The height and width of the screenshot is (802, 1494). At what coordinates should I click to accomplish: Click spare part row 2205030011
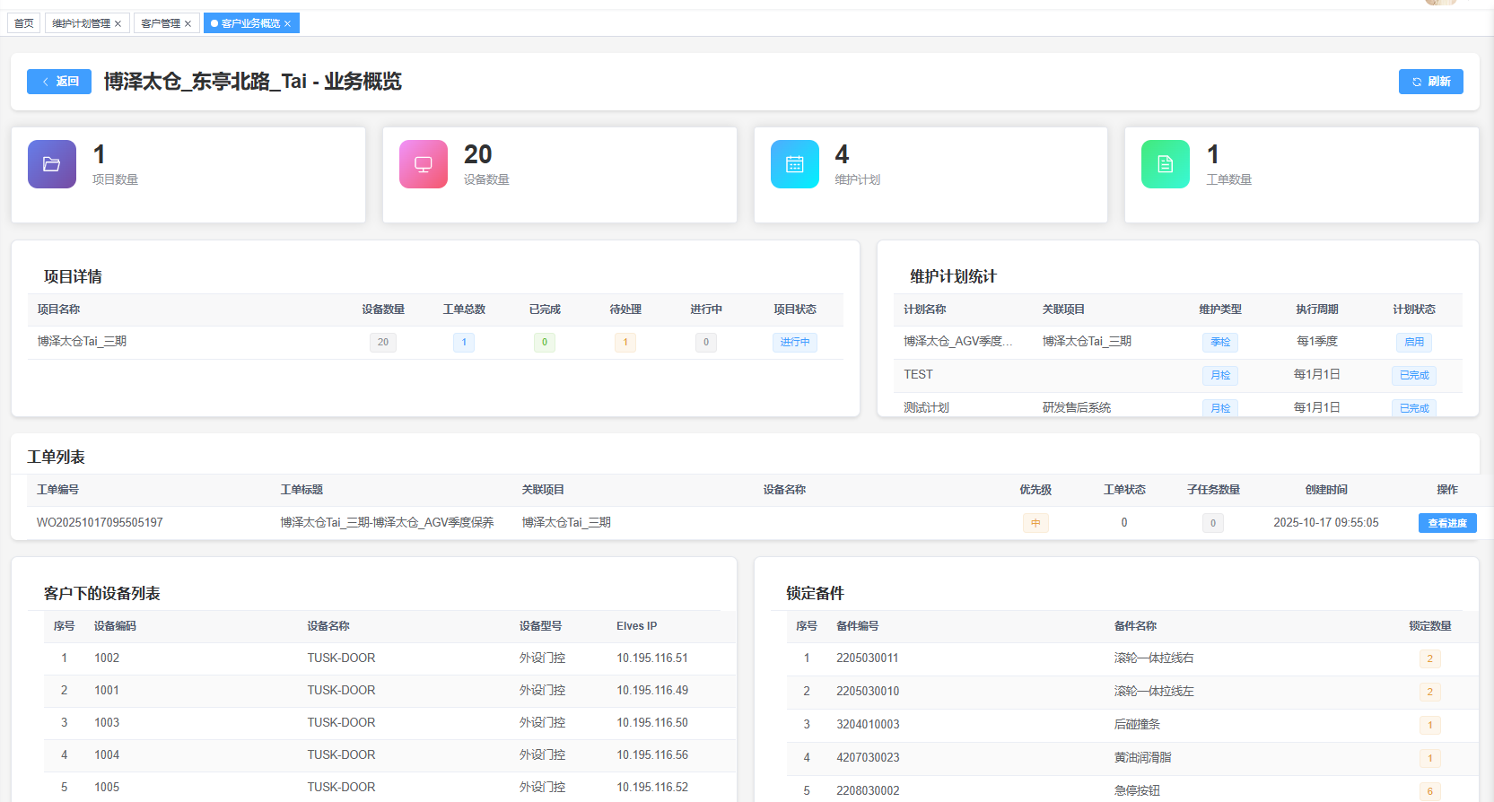(x=867, y=658)
